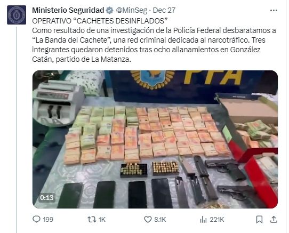Click the 221K views count
289x233 pixels.
click(216, 220)
